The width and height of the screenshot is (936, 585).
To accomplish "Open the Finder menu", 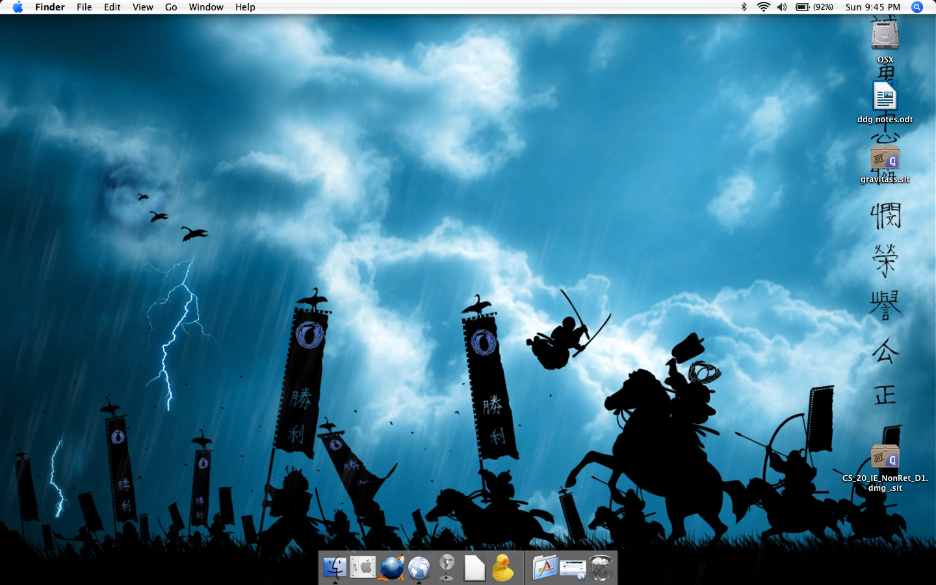I will [50, 7].
